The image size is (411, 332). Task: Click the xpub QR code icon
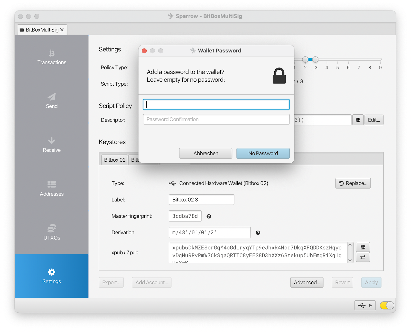(x=363, y=247)
